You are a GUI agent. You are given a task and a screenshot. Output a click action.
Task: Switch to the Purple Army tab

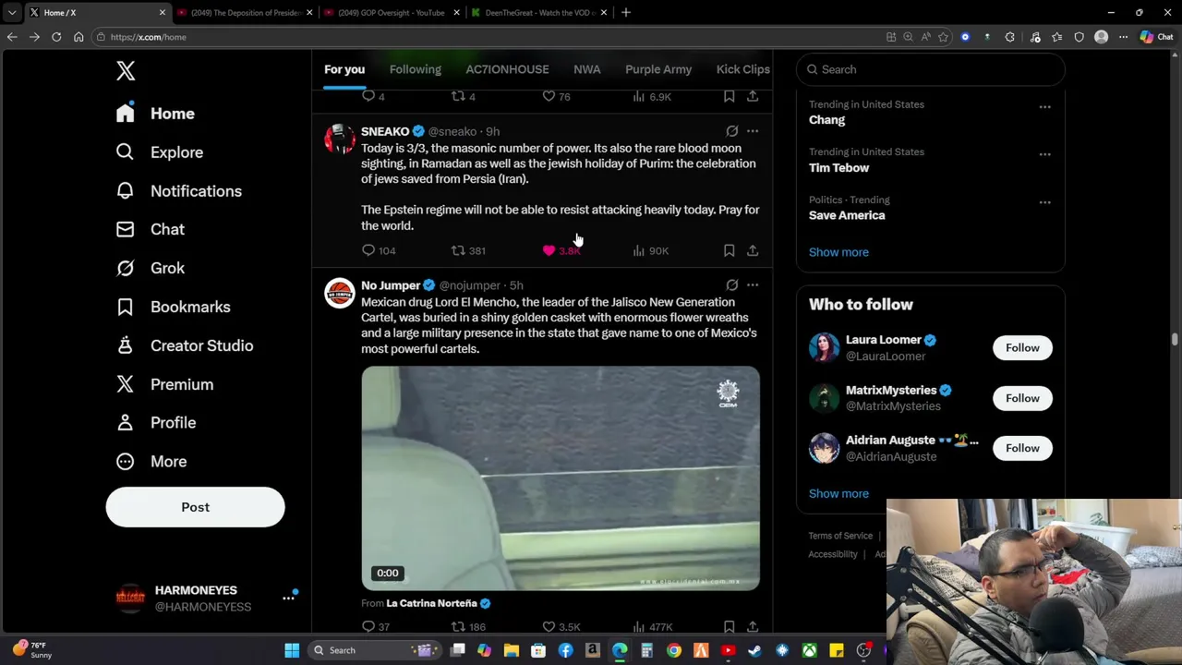click(x=658, y=69)
